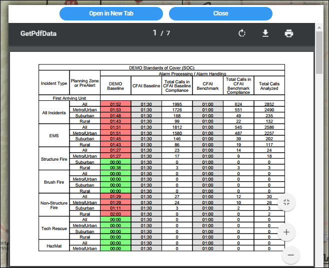
Task: Click the red 01:53 DEMO Baseline cell
Action: 115,110
